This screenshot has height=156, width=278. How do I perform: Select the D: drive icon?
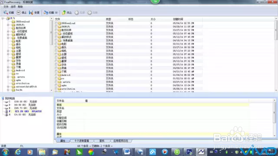coord(7,105)
